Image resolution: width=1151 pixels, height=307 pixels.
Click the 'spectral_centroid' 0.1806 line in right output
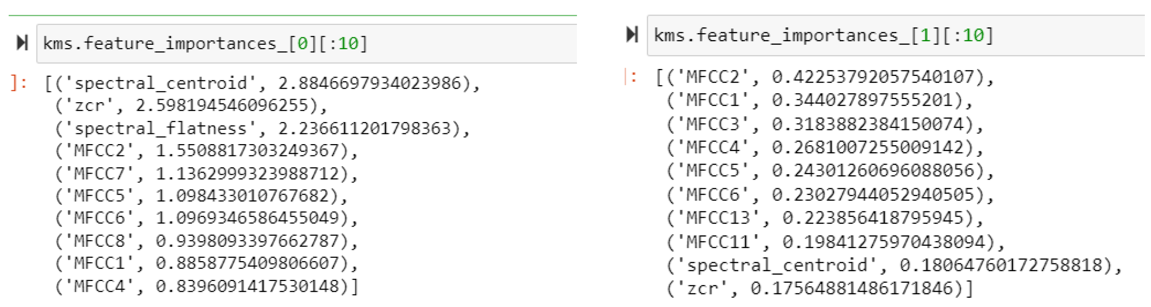point(894,265)
